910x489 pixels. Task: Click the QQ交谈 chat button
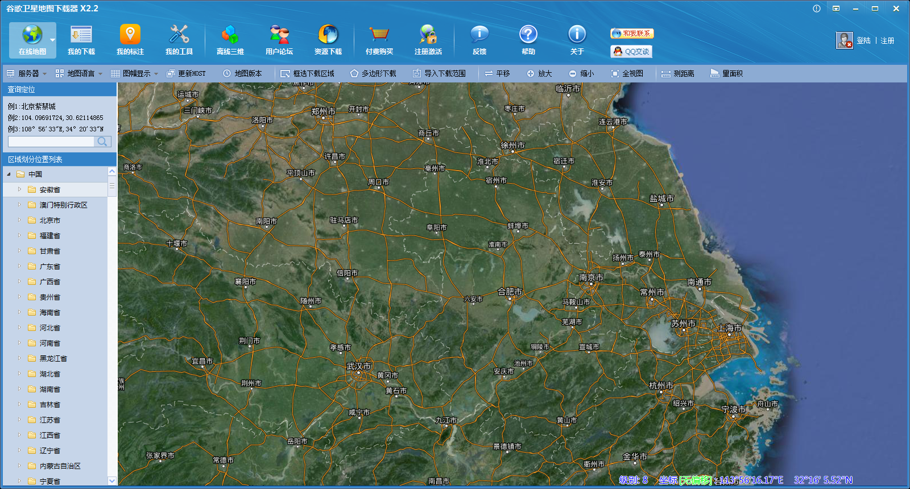coord(631,51)
